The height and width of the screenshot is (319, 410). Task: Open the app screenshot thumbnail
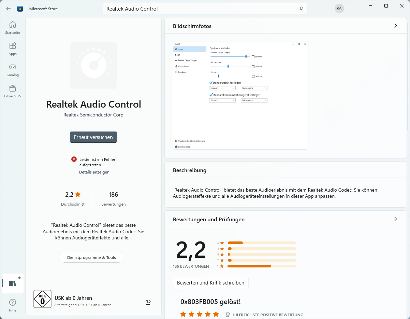(240, 96)
